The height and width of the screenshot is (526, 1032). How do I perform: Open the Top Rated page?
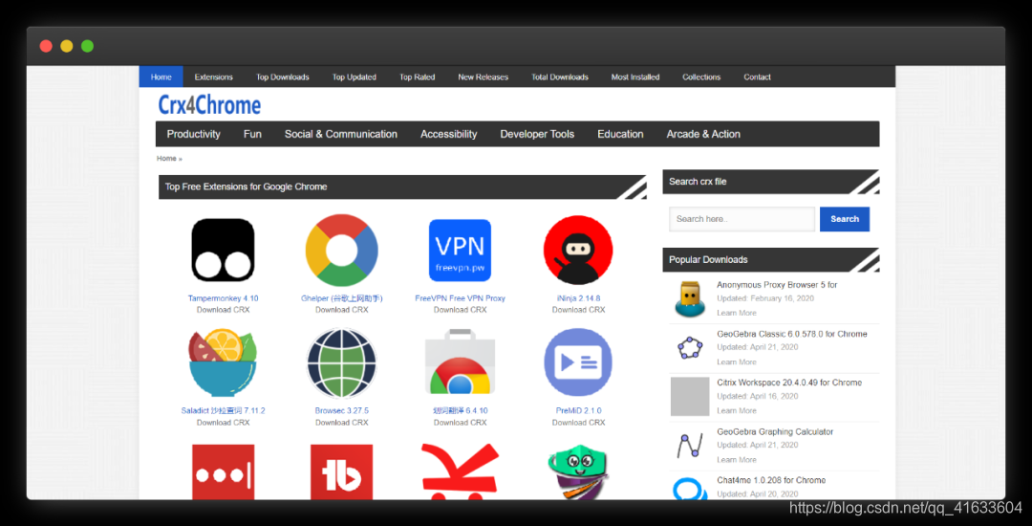pos(418,77)
